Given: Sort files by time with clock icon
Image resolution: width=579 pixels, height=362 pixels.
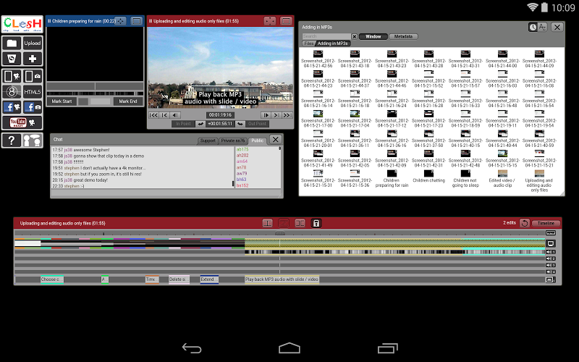Looking at the screenshot, I should click(x=533, y=27).
